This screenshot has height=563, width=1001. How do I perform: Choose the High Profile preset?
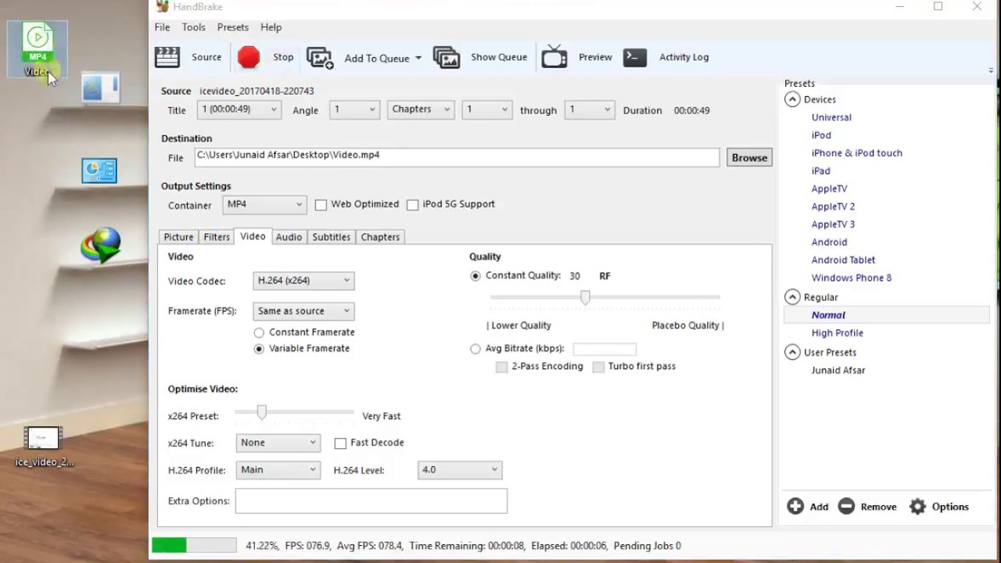point(837,333)
